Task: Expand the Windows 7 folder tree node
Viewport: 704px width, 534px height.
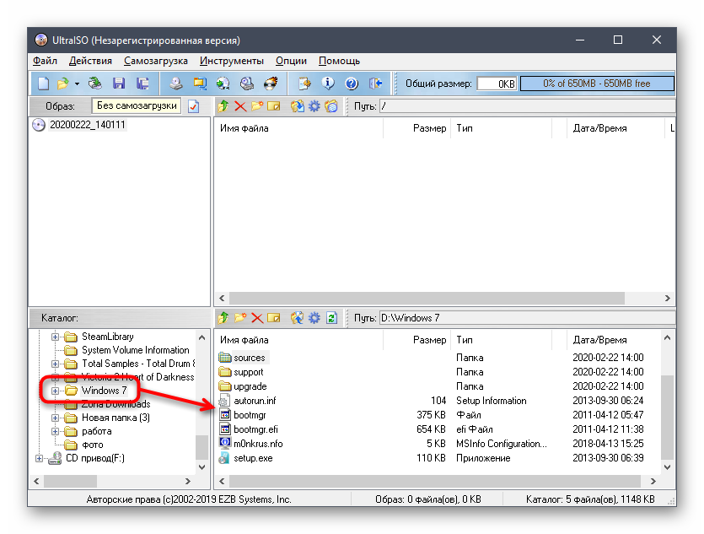Action: (56, 391)
